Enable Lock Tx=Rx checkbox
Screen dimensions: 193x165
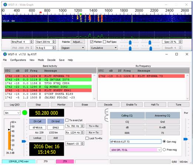coord(87,138)
